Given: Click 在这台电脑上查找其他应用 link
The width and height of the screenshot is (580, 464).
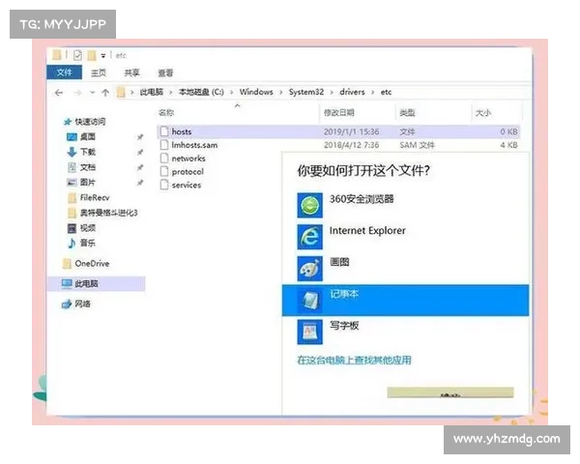Looking at the screenshot, I should click(x=354, y=360).
